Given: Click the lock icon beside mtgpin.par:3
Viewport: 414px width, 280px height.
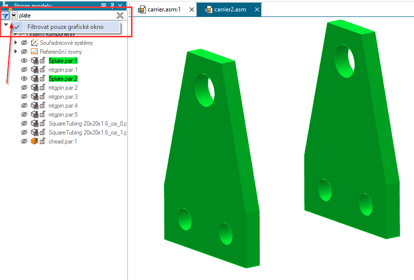Looking at the screenshot, I should (x=42, y=97).
